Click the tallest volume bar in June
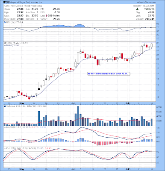The width and height of the screenshot is (165, 171). click(x=78, y=116)
